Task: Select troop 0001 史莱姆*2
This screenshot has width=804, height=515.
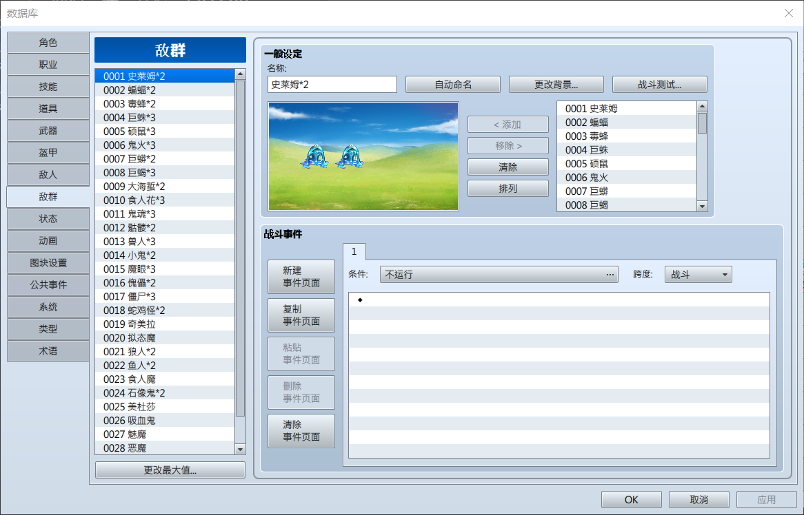Action: click(x=165, y=76)
